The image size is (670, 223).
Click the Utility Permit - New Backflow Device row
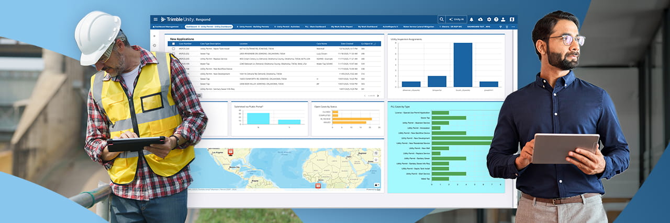pyautogui.click(x=275, y=68)
